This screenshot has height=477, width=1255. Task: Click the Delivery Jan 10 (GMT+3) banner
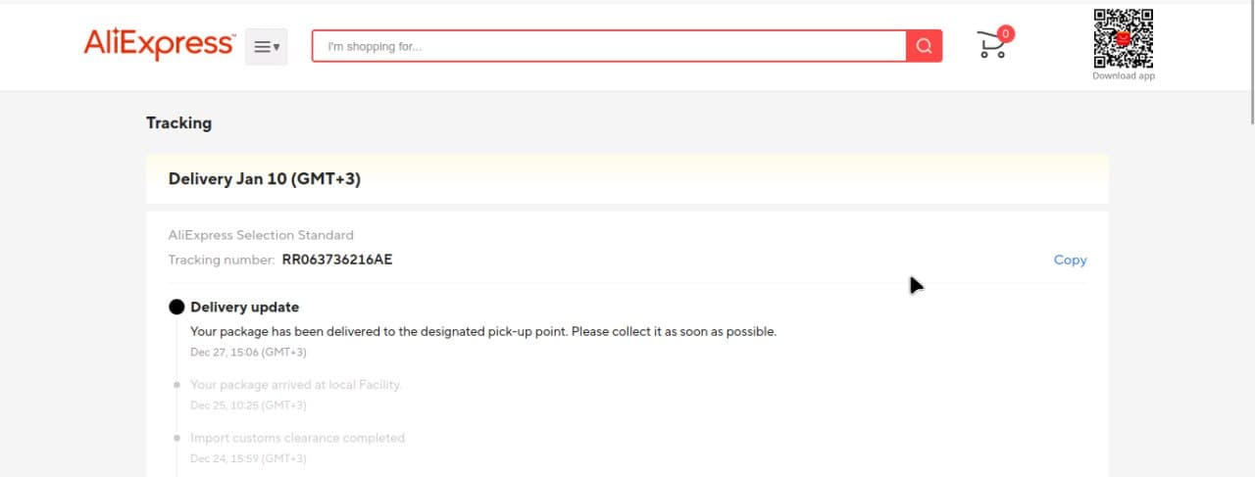pyautogui.click(x=627, y=179)
